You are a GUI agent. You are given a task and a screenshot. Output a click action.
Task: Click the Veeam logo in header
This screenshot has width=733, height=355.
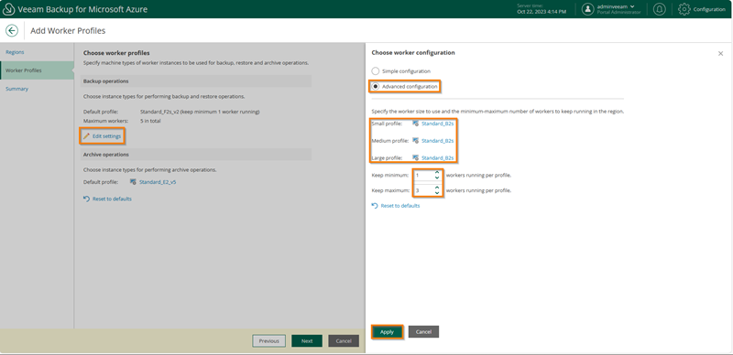tap(8, 9)
